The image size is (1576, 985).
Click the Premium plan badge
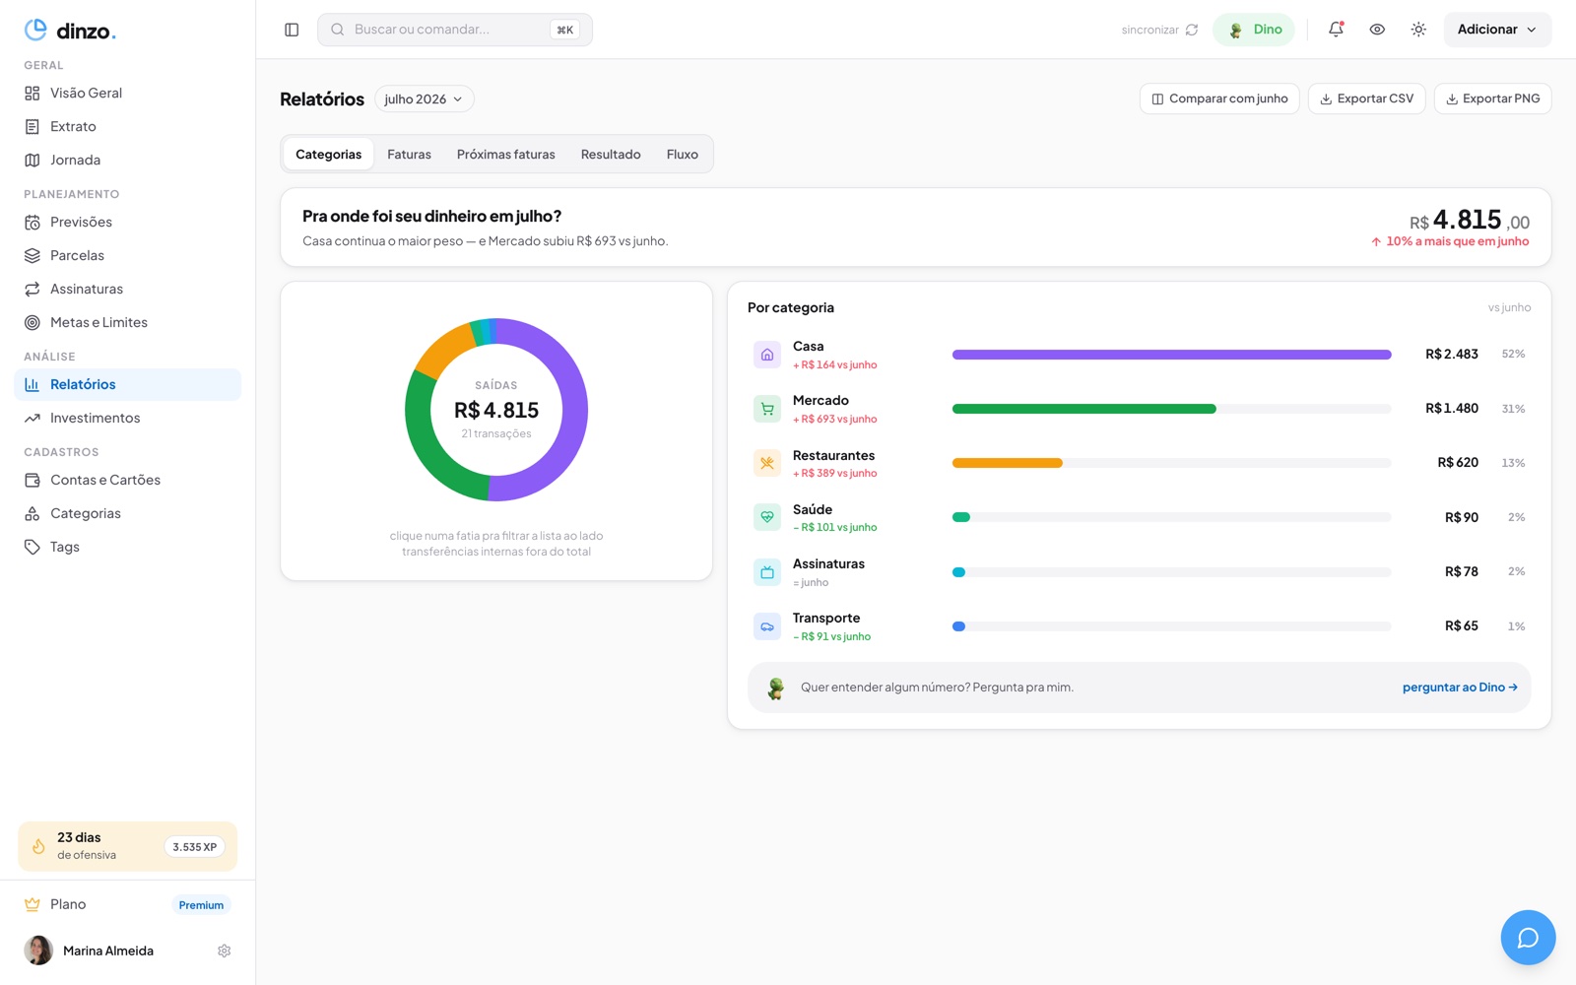click(201, 904)
